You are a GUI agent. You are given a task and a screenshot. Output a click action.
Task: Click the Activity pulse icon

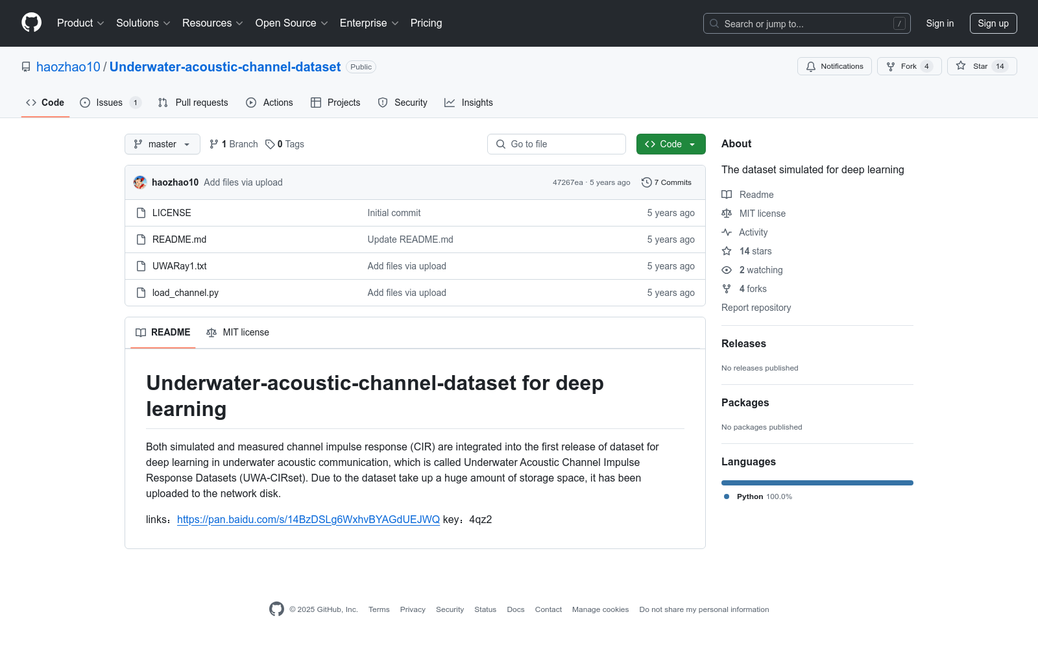click(x=727, y=232)
